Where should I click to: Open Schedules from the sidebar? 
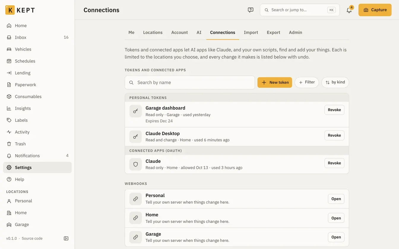(x=37, y=61)
